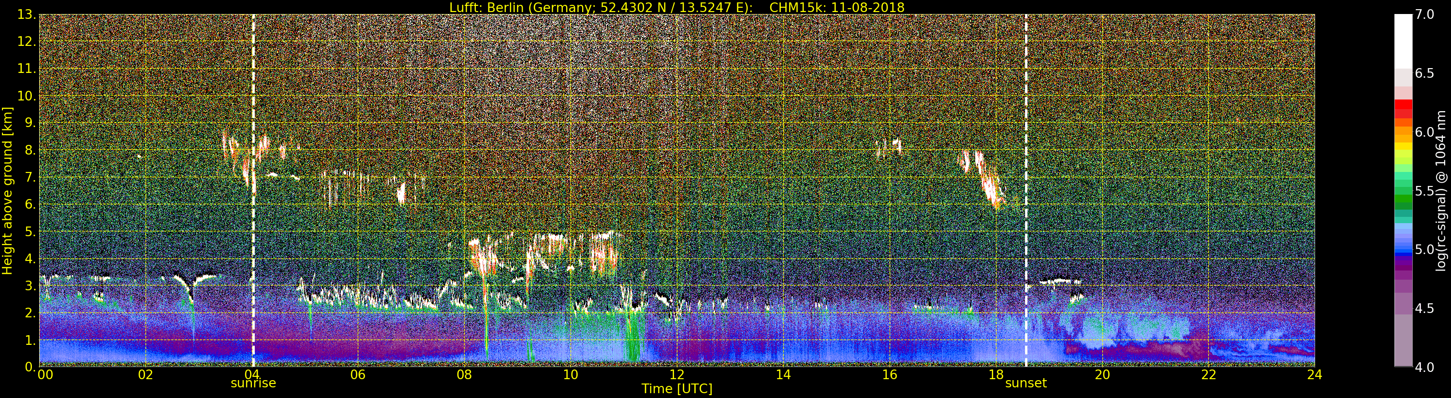Click the "16" time axis tick label

coord(890,374)
